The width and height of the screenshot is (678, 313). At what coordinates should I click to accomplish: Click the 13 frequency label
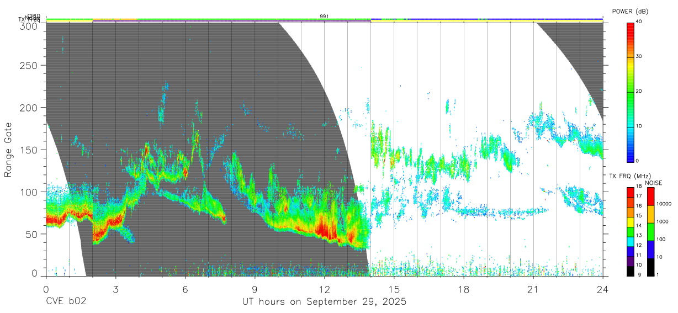[640, 236]
